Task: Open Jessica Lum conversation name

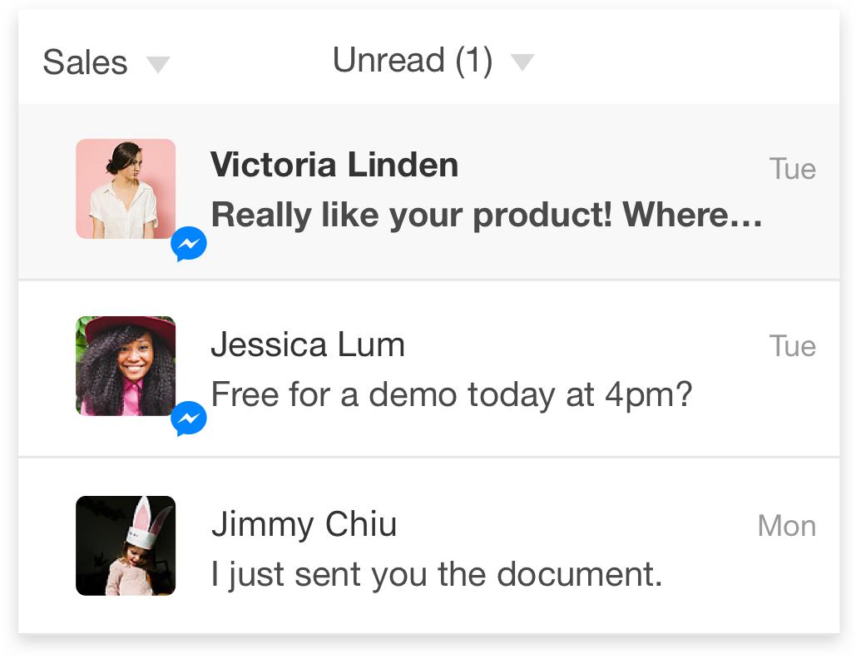Action: pos(308,344)
